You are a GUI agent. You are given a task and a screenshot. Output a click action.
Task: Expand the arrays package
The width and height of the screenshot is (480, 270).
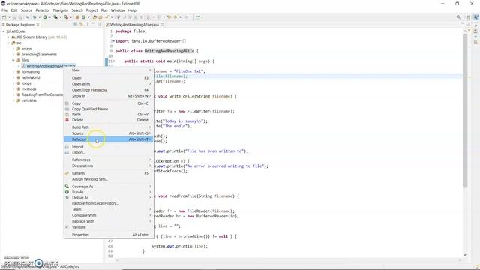coord(13,49)
